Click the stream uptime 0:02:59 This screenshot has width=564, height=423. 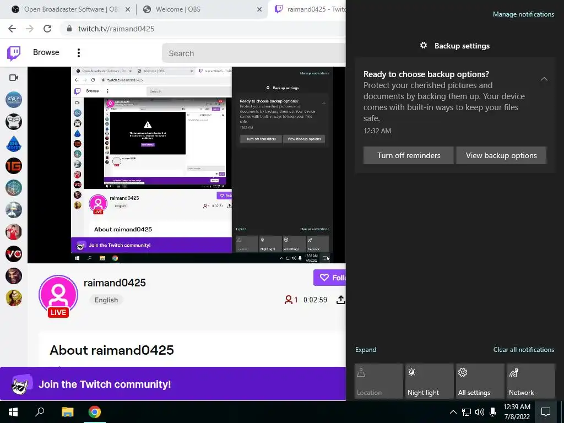pyautogui.click(x=315, y=300)
